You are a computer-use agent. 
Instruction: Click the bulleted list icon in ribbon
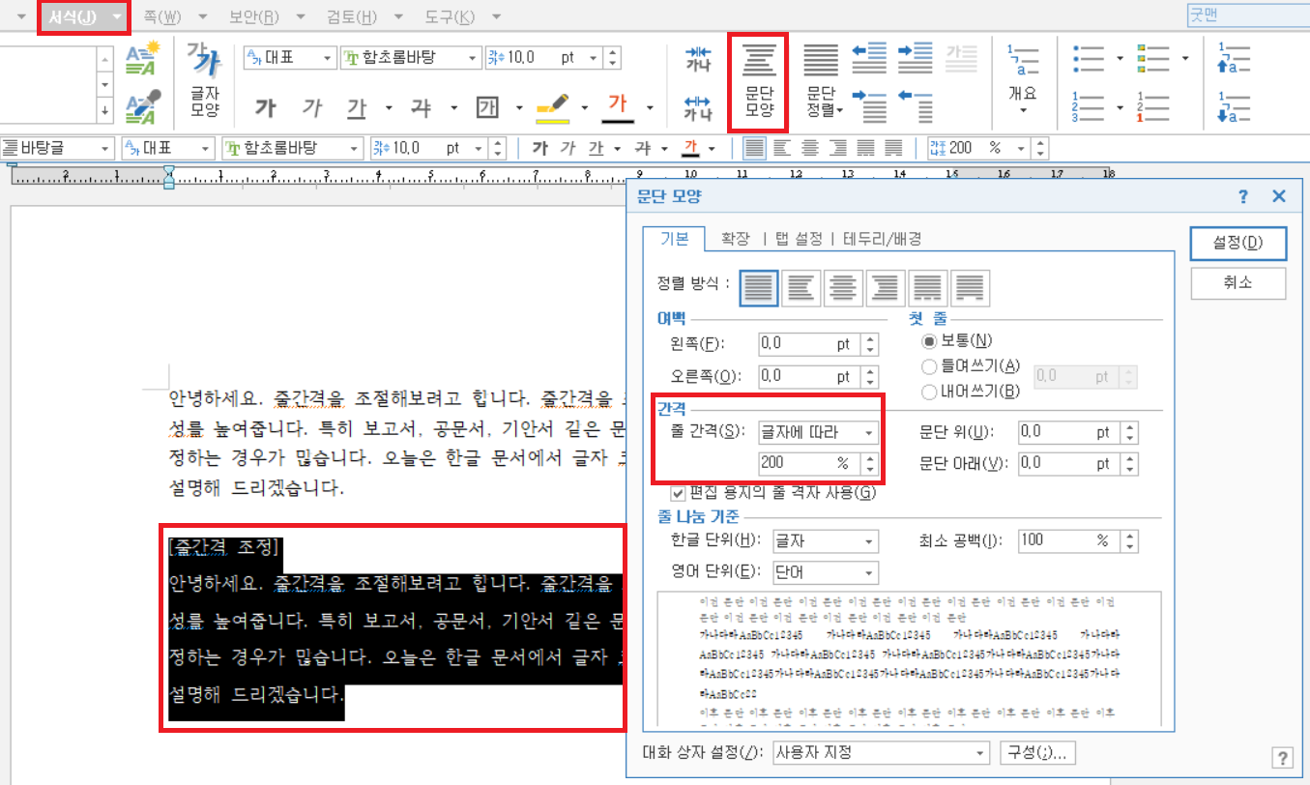pos(1089,59)
